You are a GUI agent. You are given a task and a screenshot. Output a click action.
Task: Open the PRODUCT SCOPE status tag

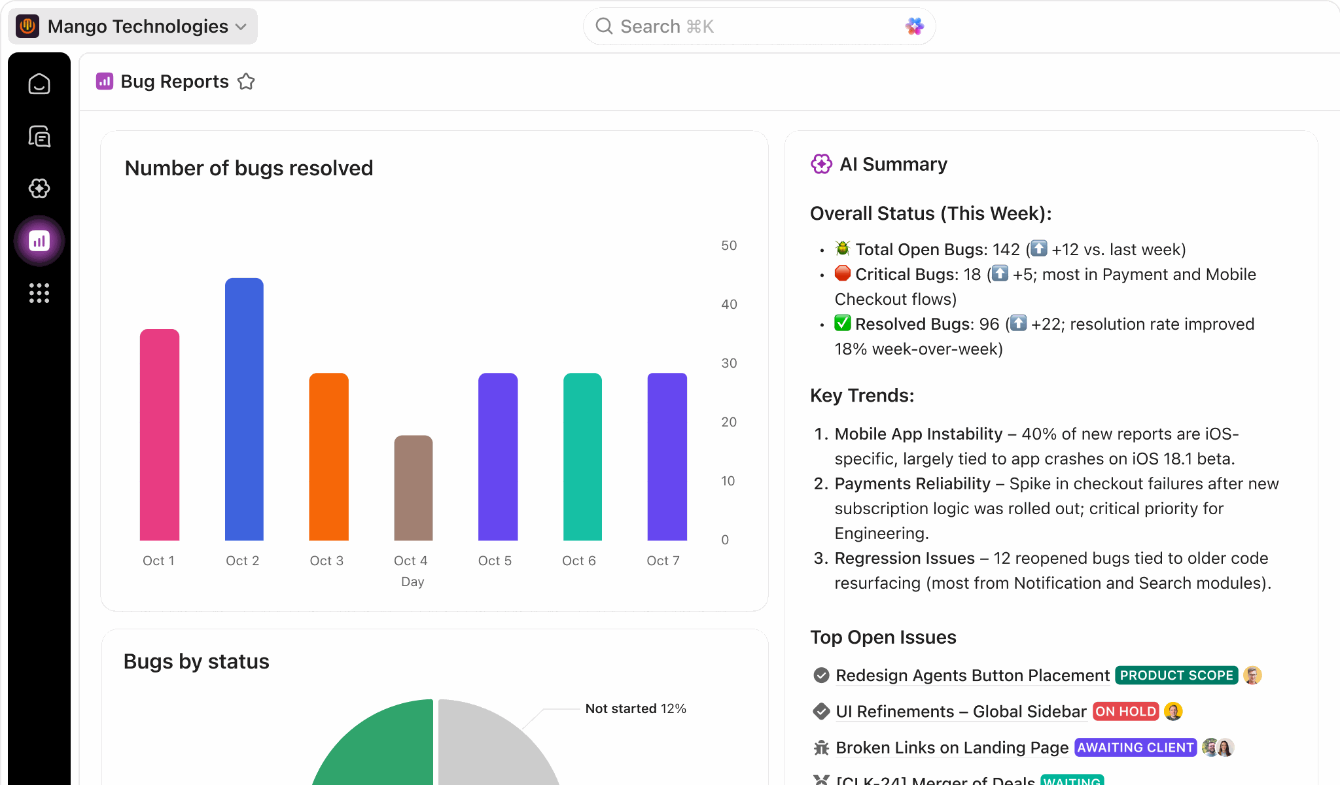[x=1176, y=675]
